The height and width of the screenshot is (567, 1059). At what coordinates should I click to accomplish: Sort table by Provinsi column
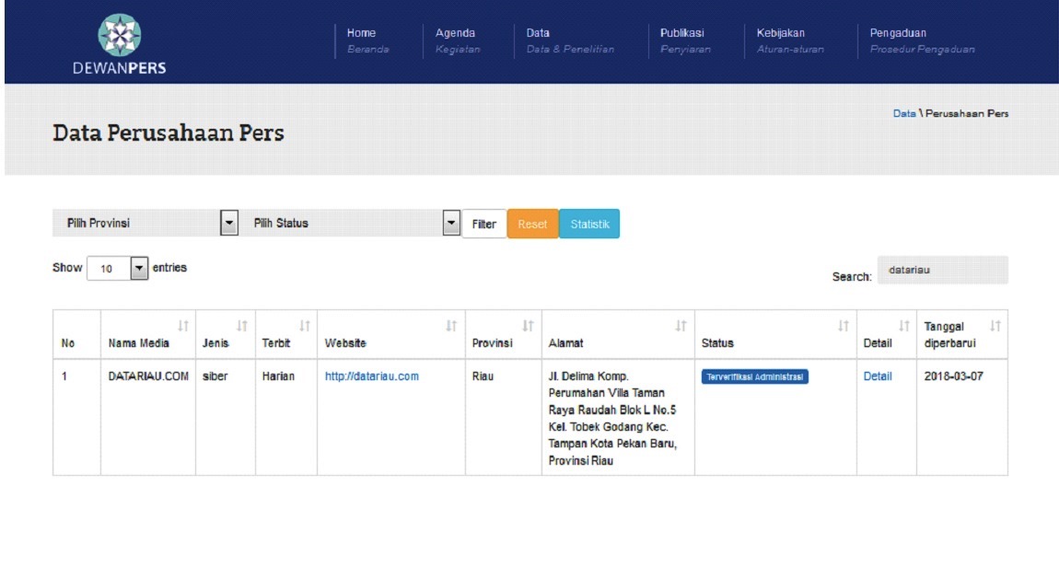point(503,334)
